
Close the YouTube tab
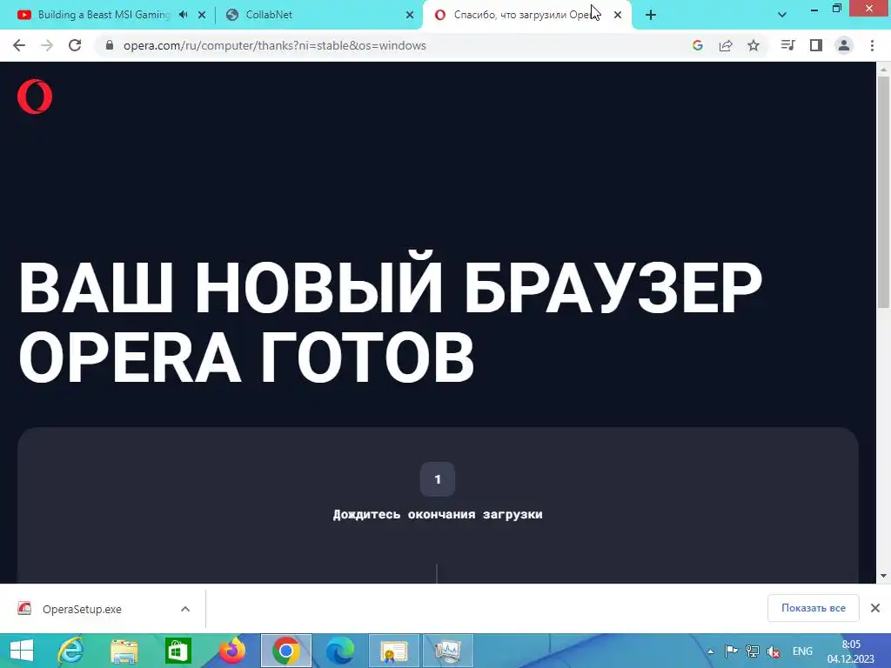(x=202, y=16)
